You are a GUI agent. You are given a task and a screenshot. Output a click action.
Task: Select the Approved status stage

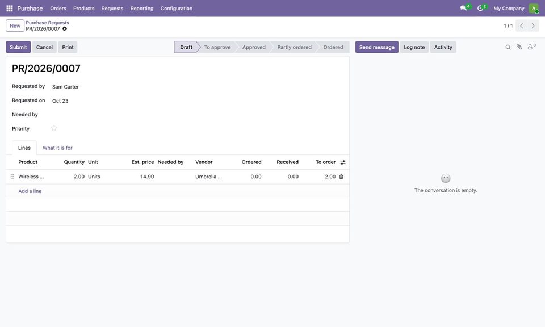pos(254,47)
